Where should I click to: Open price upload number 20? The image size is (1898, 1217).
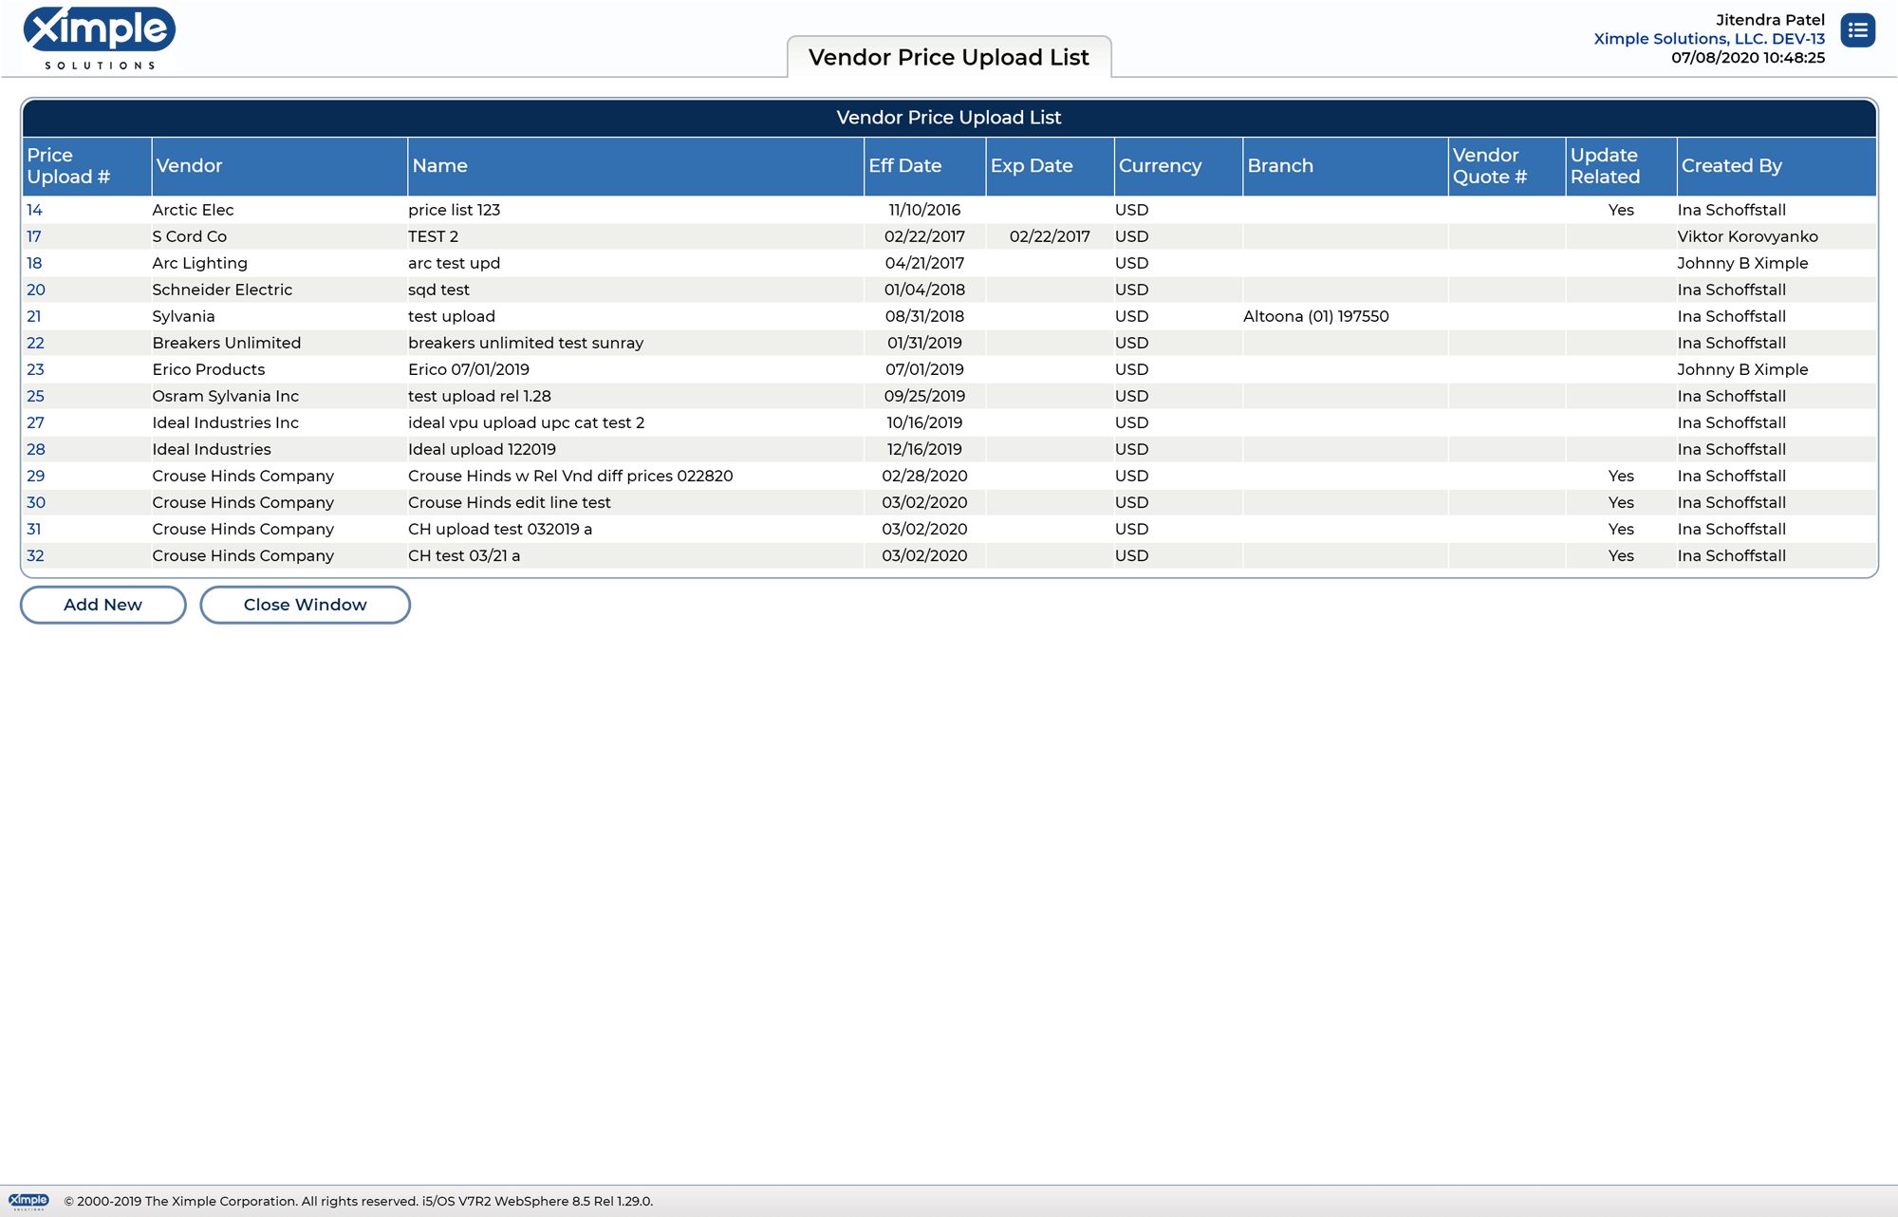pos(36,290)
